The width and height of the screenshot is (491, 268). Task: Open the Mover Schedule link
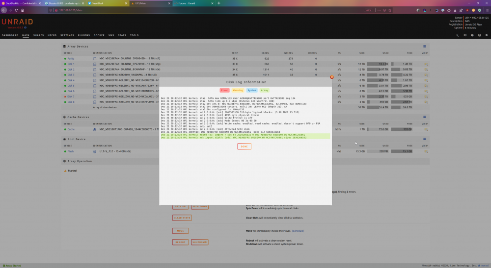[x=298, y=231]
